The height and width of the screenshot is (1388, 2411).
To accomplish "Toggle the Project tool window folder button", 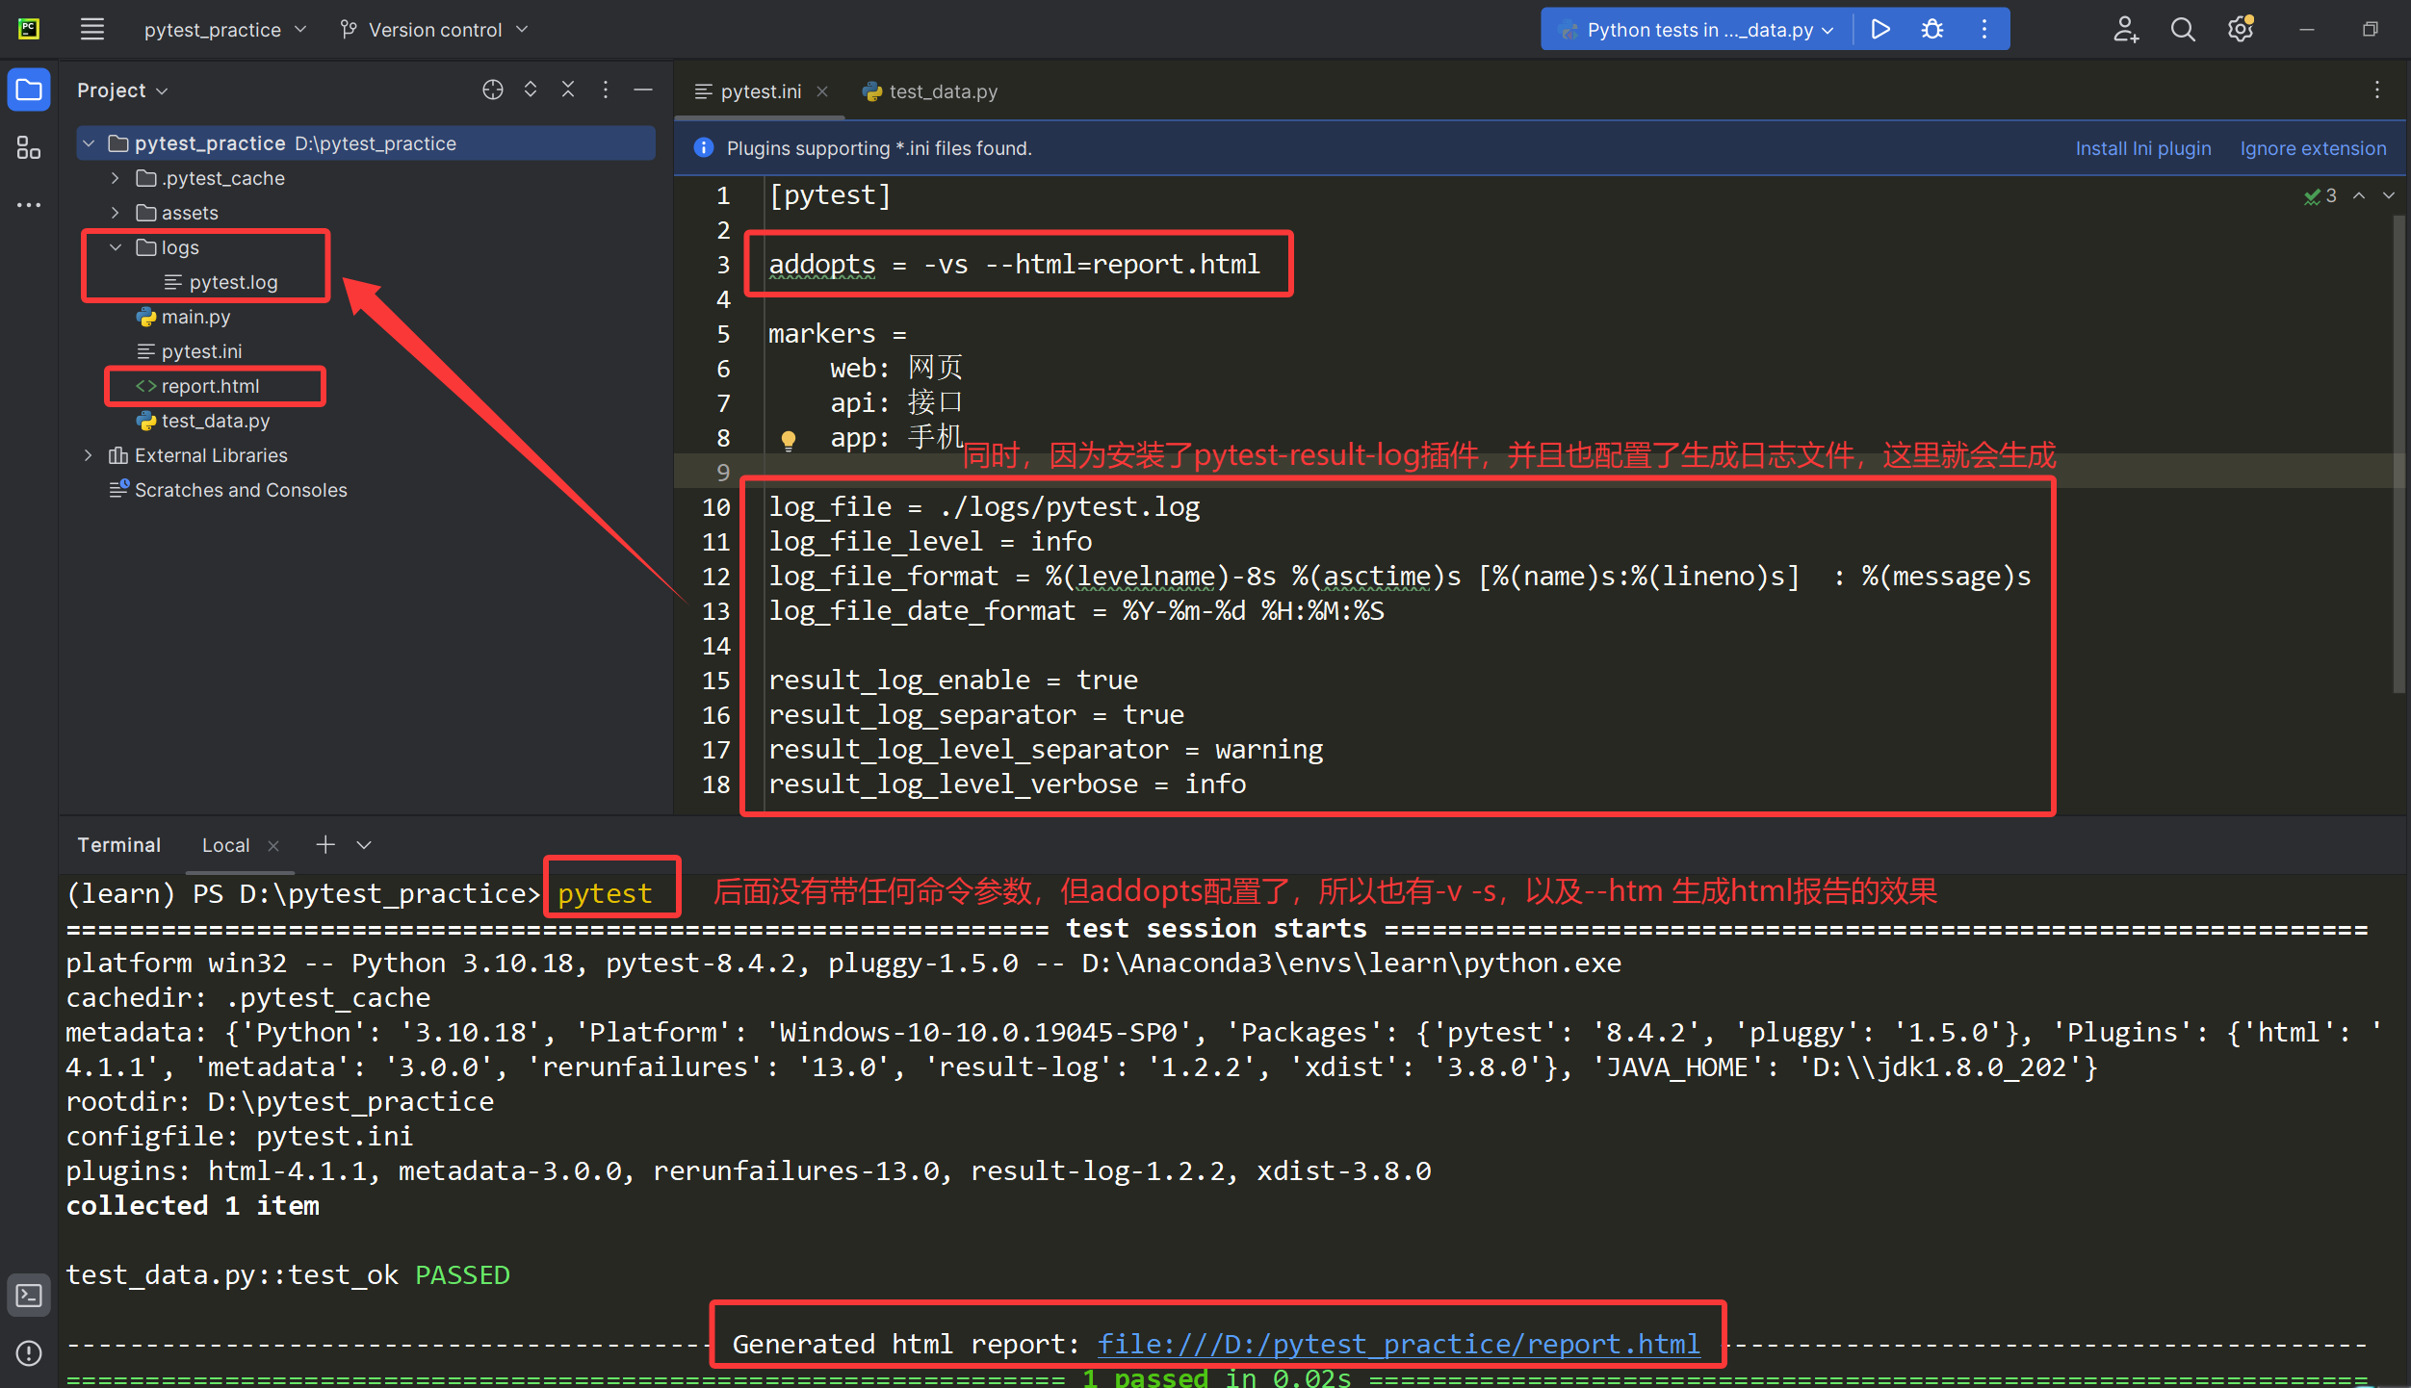I will [29, 90].
